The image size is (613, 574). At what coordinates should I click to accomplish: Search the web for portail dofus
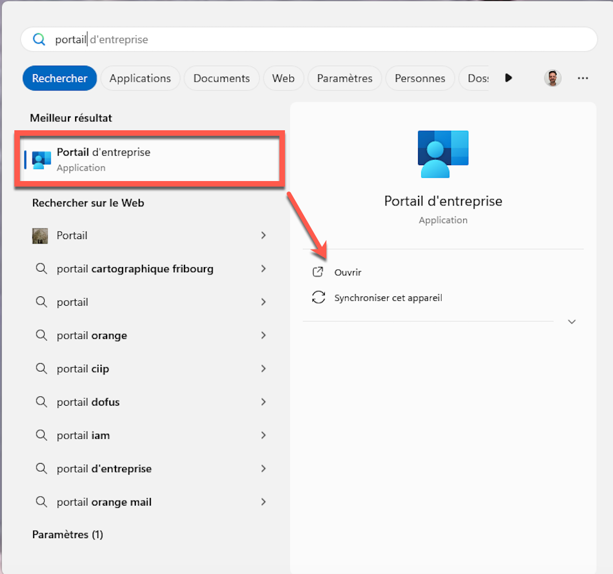(x=150, y=402)
